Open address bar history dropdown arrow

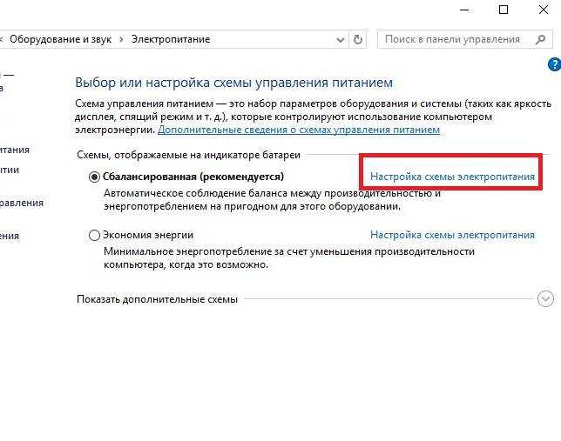tap(341, 40)
